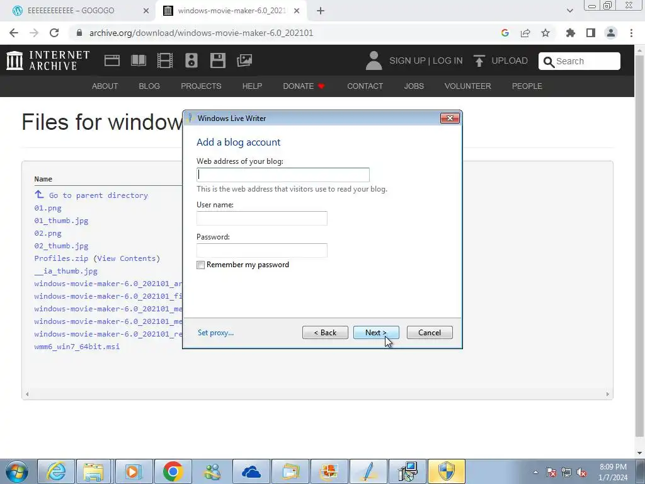Open the Chrome profile avatar
645x484 pixels.
tap(611, 33)
